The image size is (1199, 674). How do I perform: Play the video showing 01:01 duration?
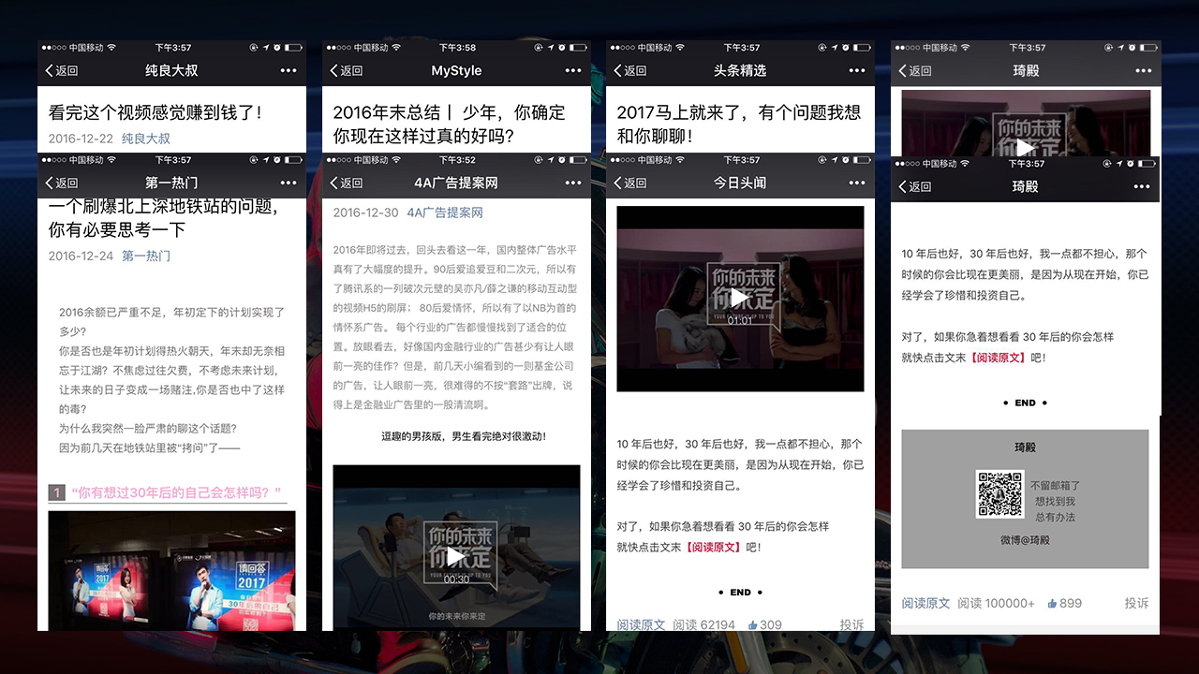tap(740, 298)
